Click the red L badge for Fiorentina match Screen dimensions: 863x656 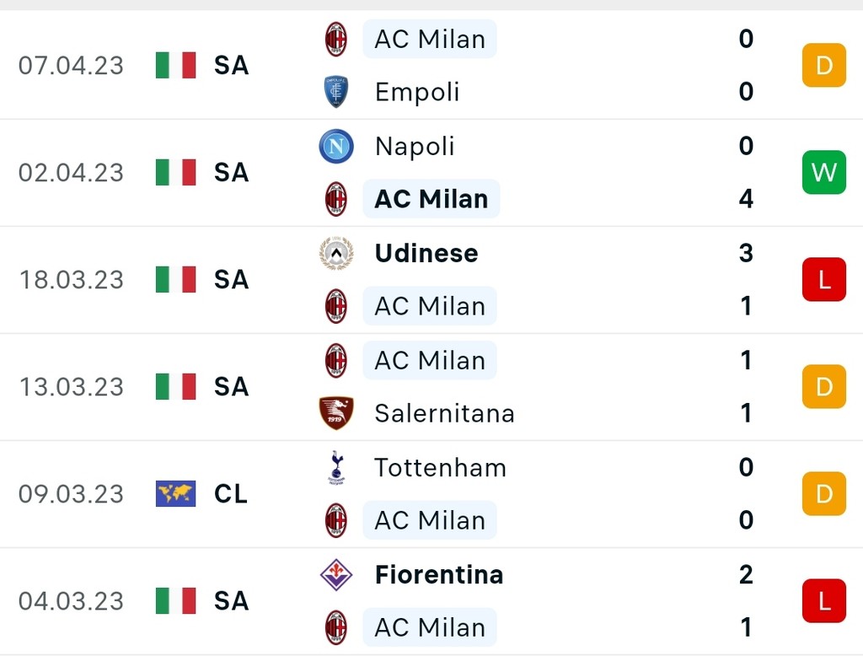tap(824, 601)
